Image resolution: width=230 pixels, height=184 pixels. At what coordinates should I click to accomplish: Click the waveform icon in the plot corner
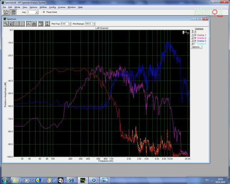pos(187,32)
